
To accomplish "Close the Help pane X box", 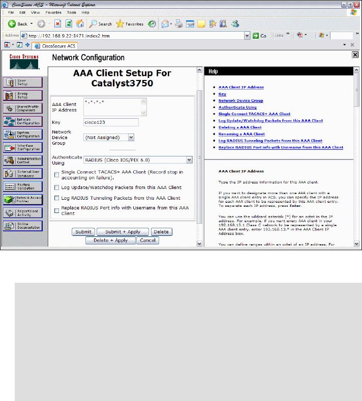I will (355, 55).
